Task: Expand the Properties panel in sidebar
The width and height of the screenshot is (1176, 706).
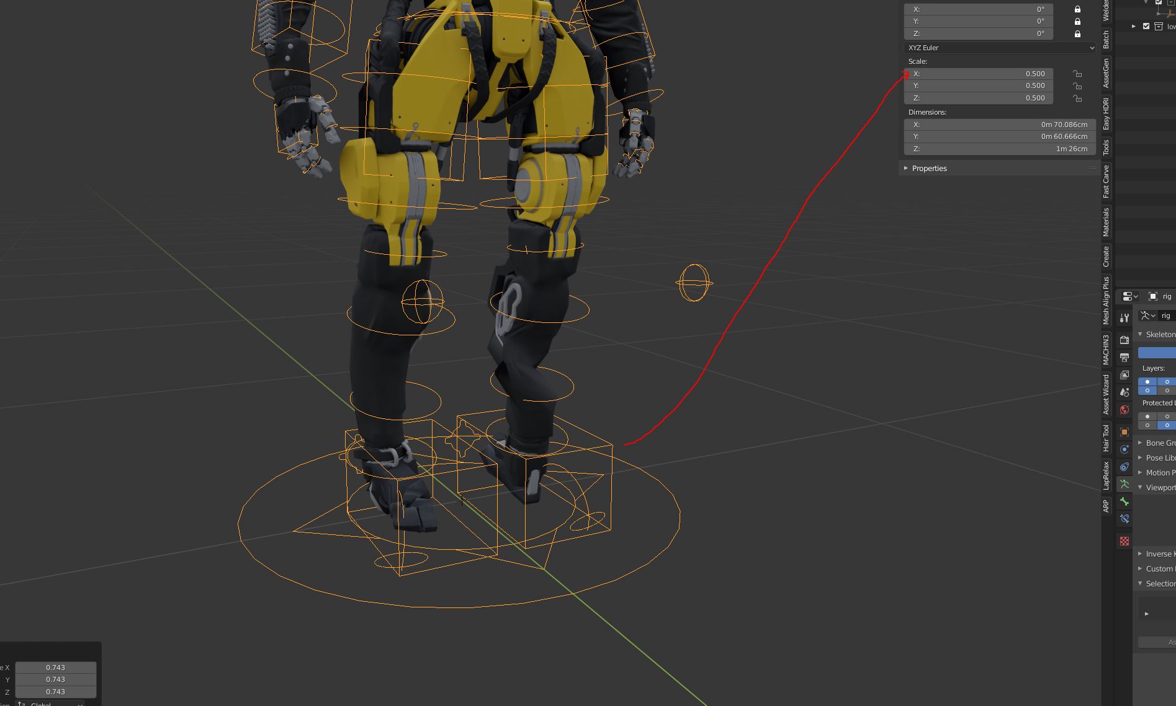Action: click(906, 169)
